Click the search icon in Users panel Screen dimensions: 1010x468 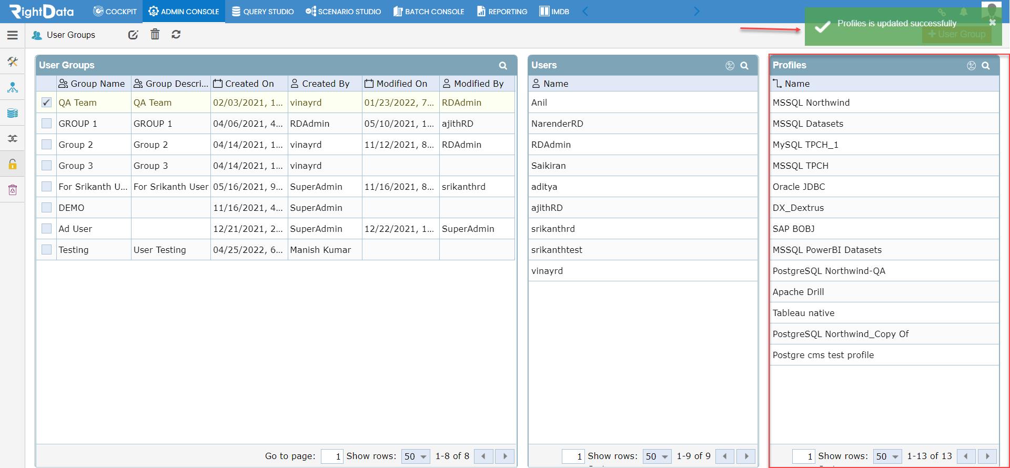click(x=744, y=66)
